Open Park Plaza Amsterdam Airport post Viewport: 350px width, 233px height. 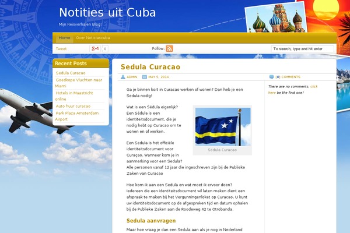77,116
